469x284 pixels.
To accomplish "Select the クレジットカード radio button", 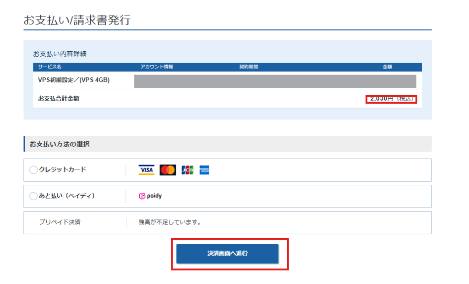I will click(33, 170).
